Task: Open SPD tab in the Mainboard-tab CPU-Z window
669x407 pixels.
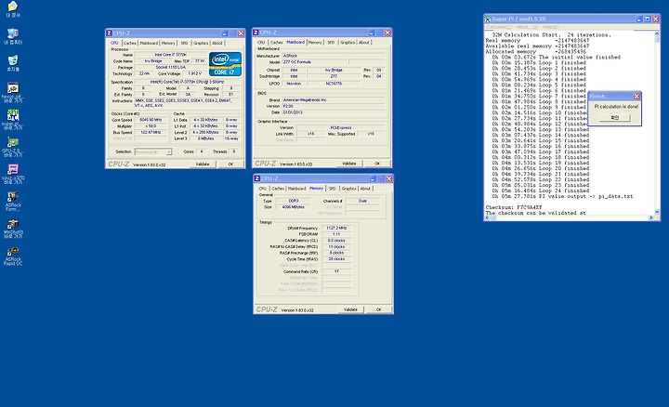Action: pos(331,42)
